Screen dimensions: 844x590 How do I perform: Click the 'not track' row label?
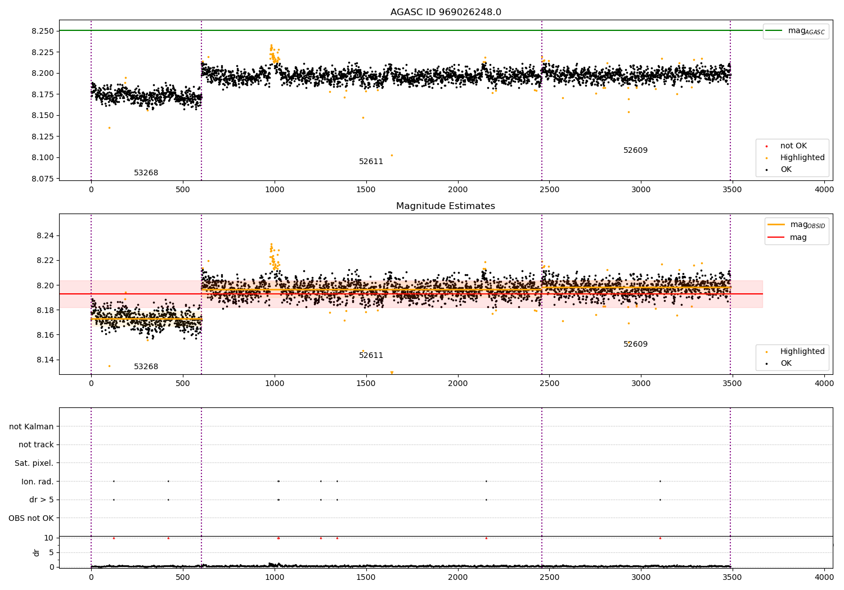coord(36,445)
